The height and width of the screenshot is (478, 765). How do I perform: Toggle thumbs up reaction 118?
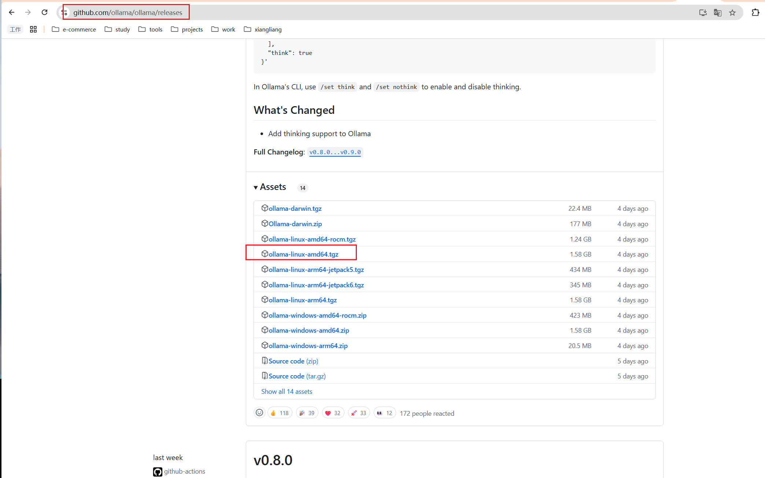(280, 413)
